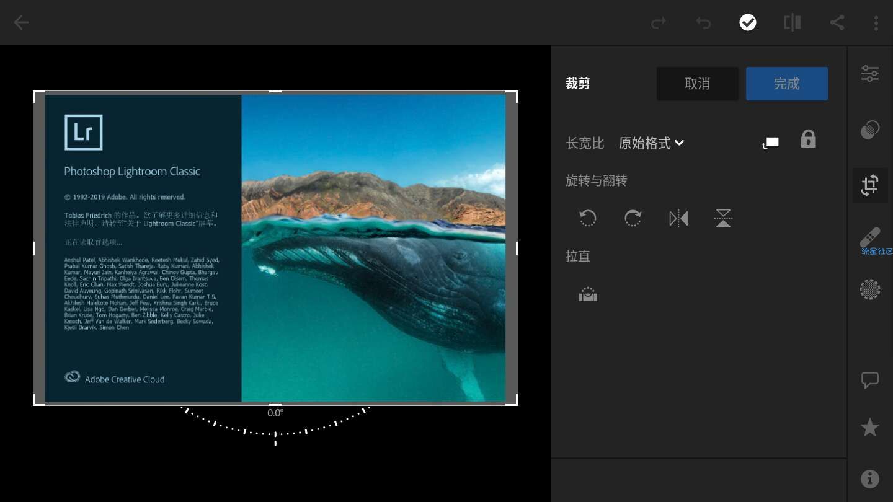Click the straighten angle dial

tap(275, 426)
